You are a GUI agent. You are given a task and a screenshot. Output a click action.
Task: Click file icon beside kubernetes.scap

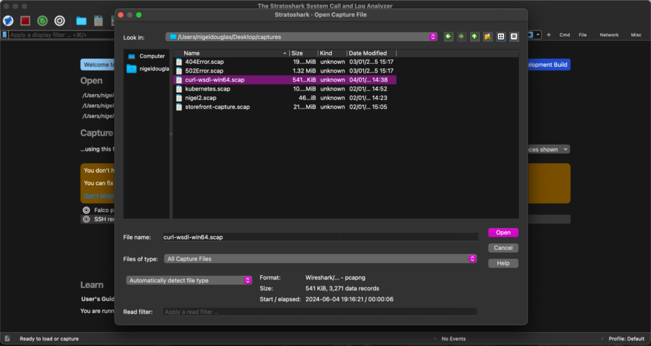click(179, 89)
